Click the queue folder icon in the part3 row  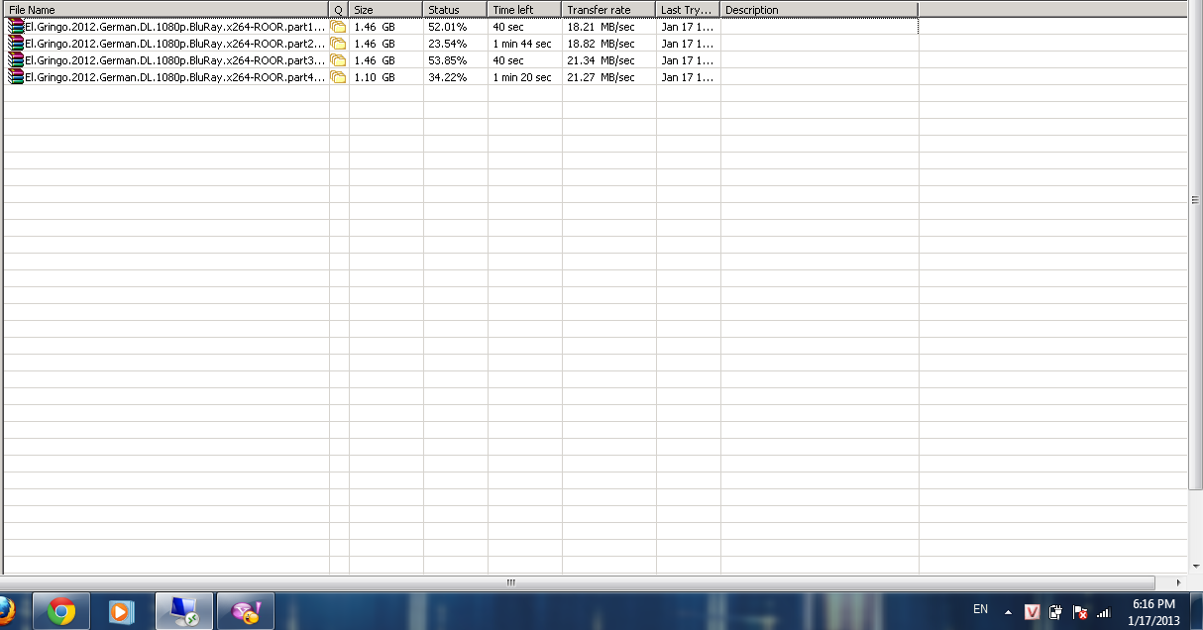point(339,60)
